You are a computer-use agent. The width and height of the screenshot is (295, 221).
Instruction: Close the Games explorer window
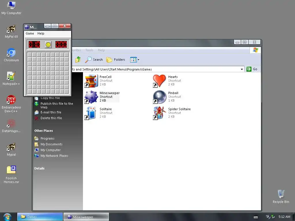254,42
